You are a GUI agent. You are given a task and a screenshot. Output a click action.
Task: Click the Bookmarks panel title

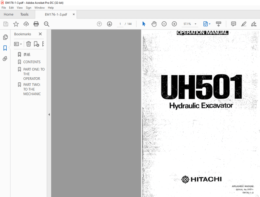pyautogui.click(x=23, y=34)
